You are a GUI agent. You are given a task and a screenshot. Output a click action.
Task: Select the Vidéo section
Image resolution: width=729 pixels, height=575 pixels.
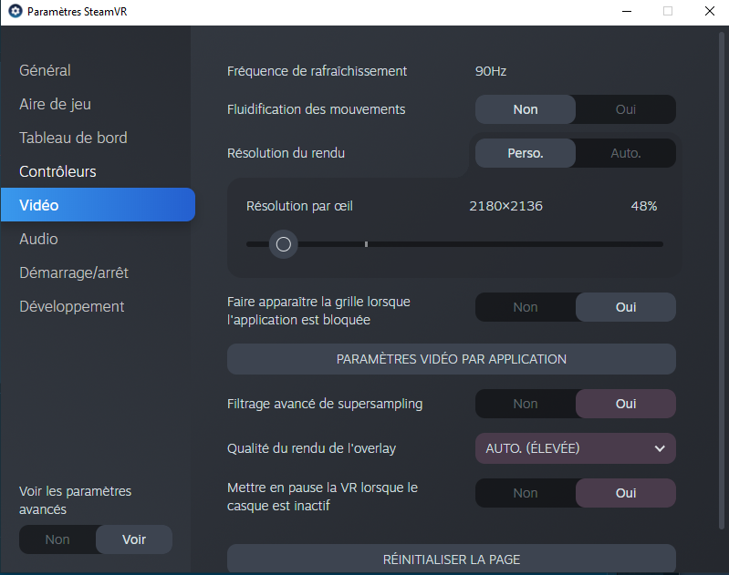click(98, 205)
